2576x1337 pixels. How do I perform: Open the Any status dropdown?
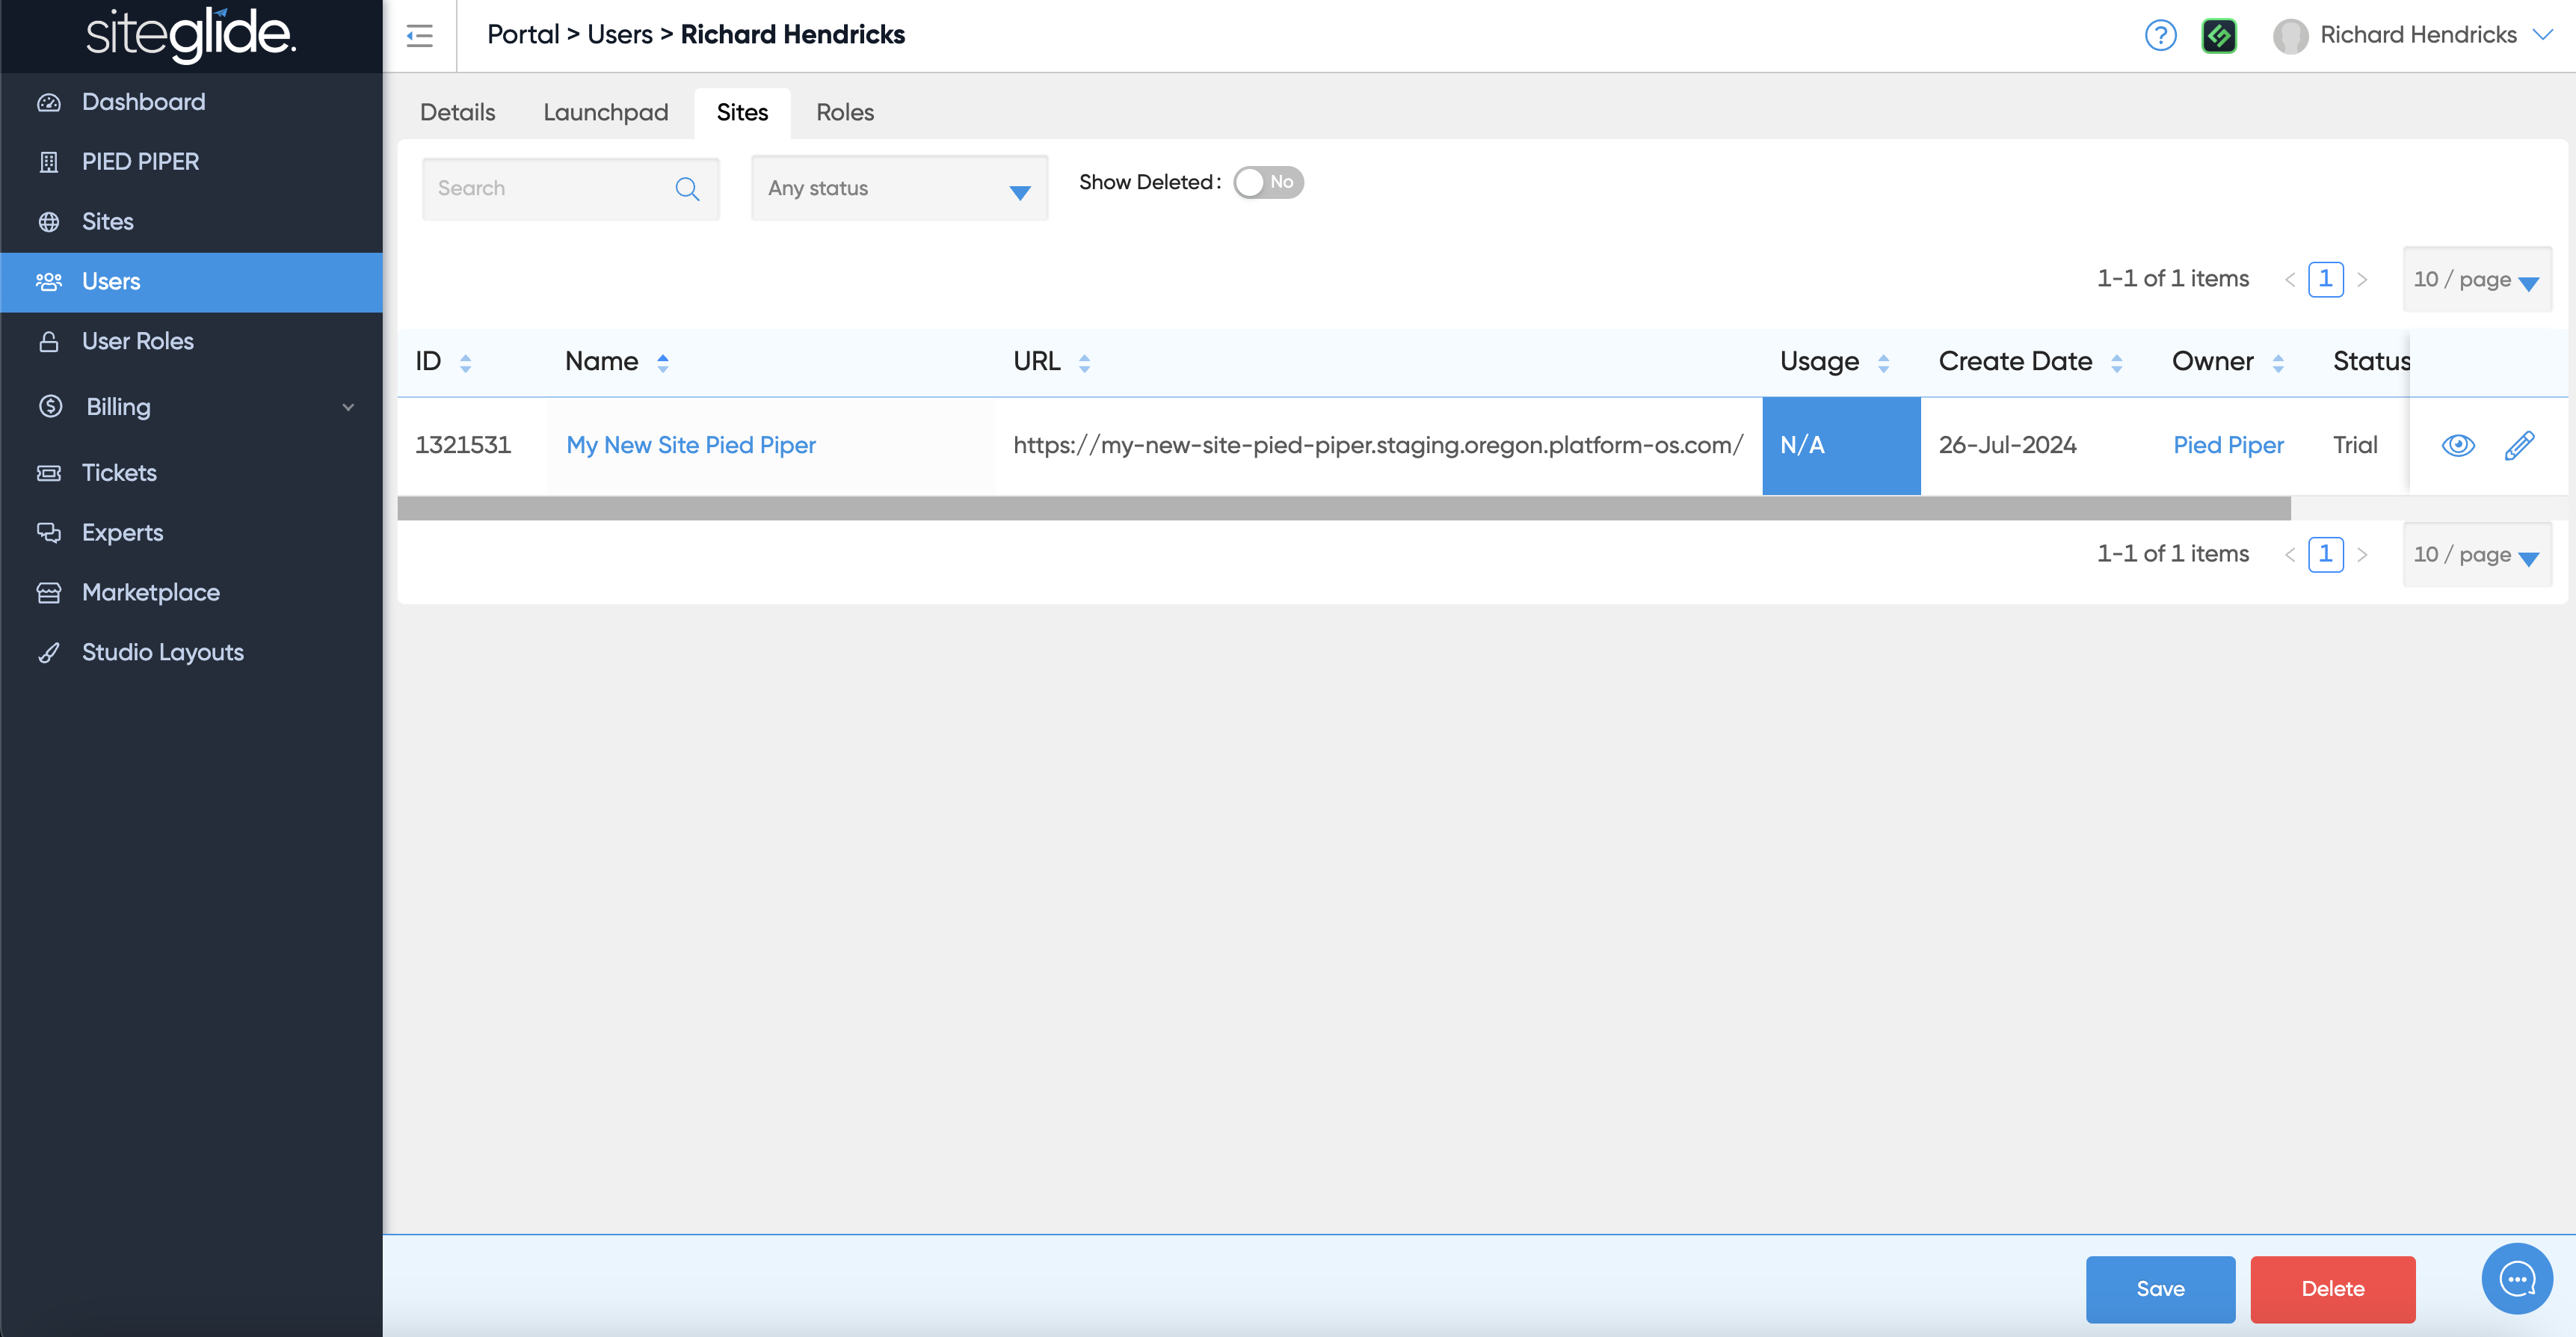tap(898, 189)
